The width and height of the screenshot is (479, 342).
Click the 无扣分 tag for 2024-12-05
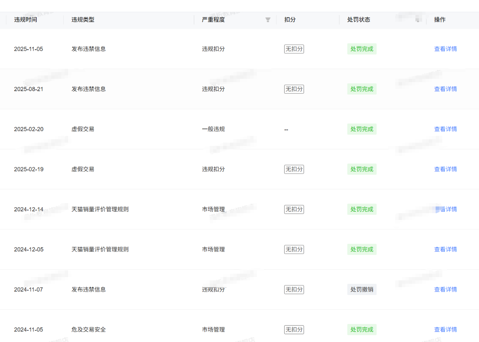click(294, 249)
